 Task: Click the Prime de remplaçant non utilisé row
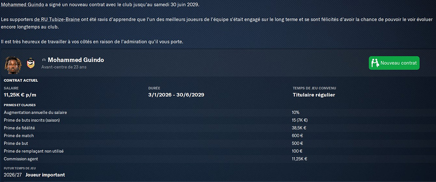[x=218, y=151]
